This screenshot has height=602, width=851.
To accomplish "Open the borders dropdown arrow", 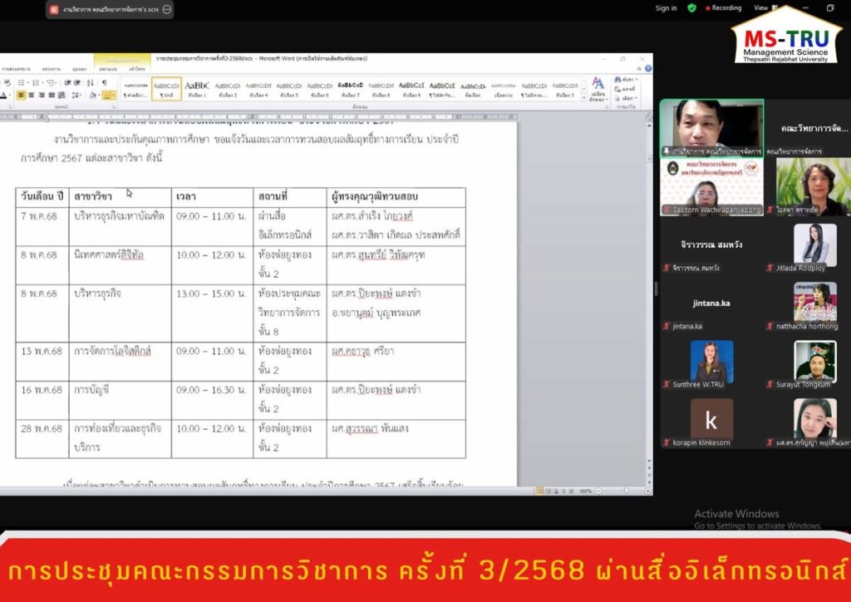I will (x=116, y=96).
